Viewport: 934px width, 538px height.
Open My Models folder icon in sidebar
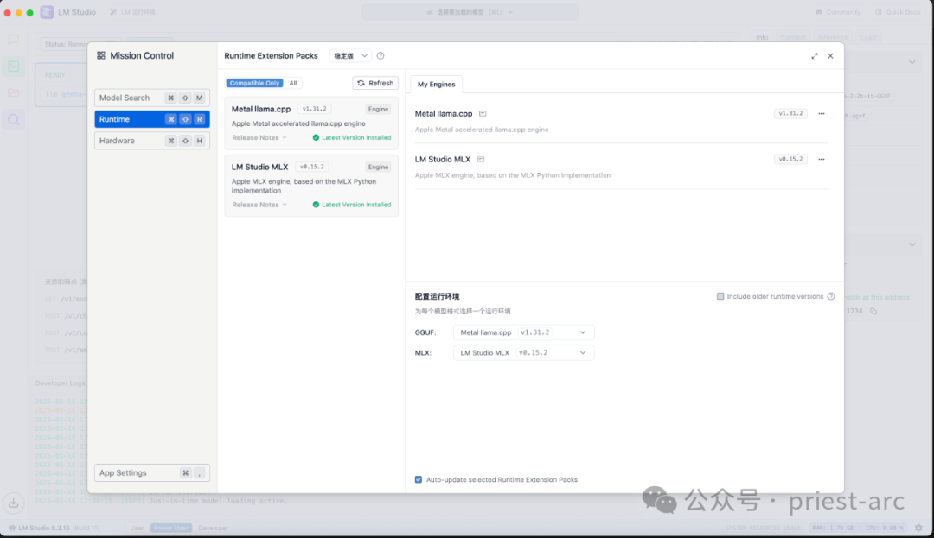coord(13,92)
